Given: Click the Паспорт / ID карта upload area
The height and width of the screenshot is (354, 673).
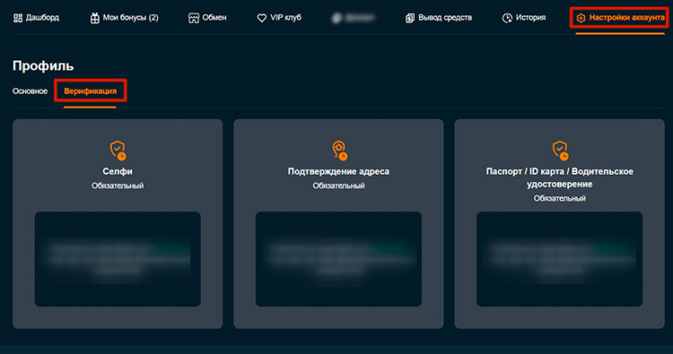Looking at the screenshot, I should point(560,259).
